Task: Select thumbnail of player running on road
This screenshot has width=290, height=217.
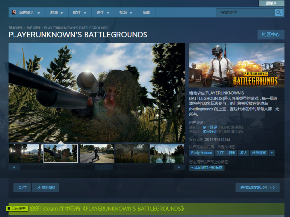Action: 97,154
